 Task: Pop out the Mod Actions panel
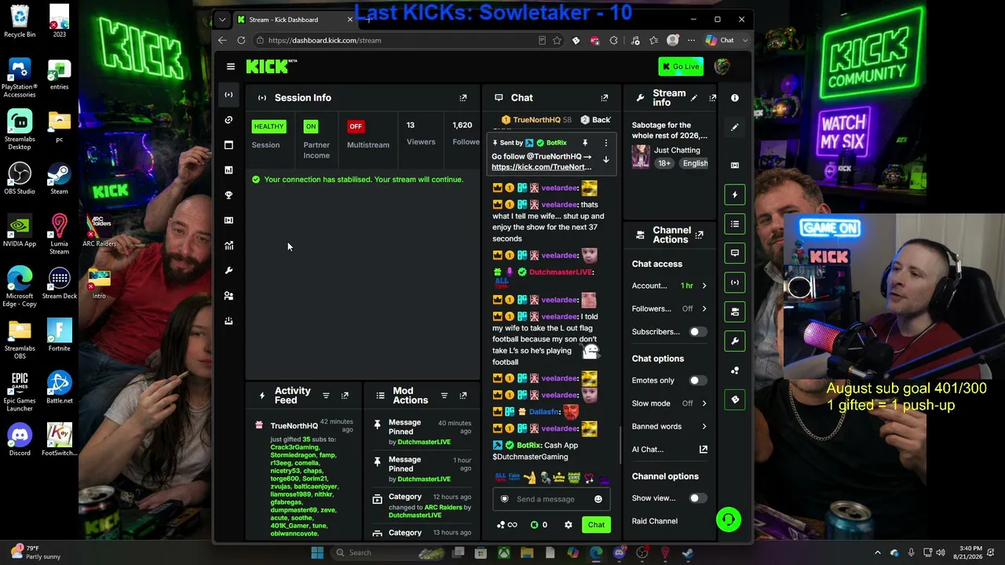[463, 395]
